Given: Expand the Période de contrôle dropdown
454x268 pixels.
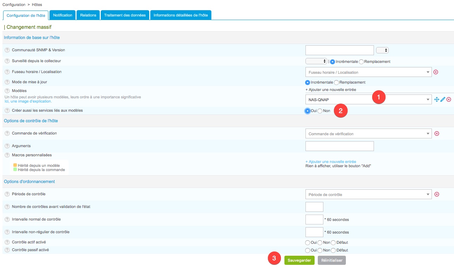Looking at the screenshot, I should point(368,194).
